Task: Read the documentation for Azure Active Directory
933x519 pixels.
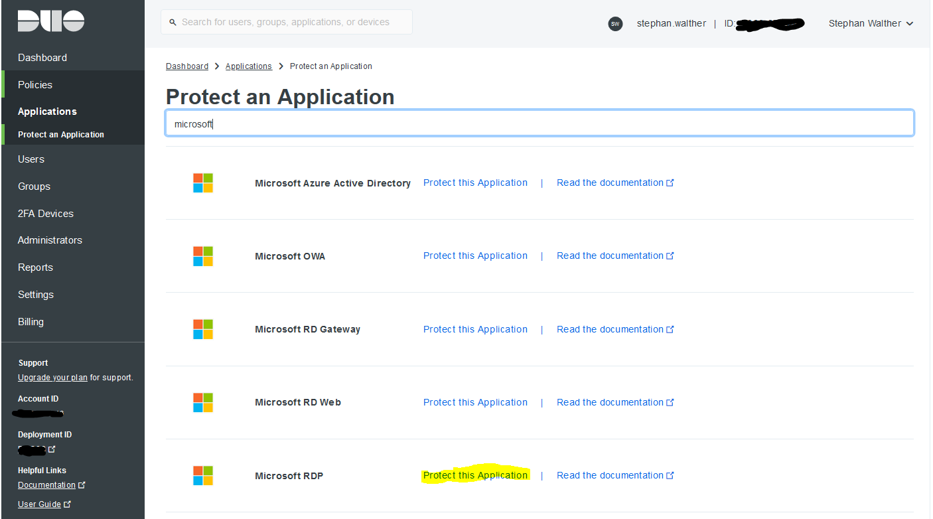Action: pyautogui.click(x=610, y=183)
